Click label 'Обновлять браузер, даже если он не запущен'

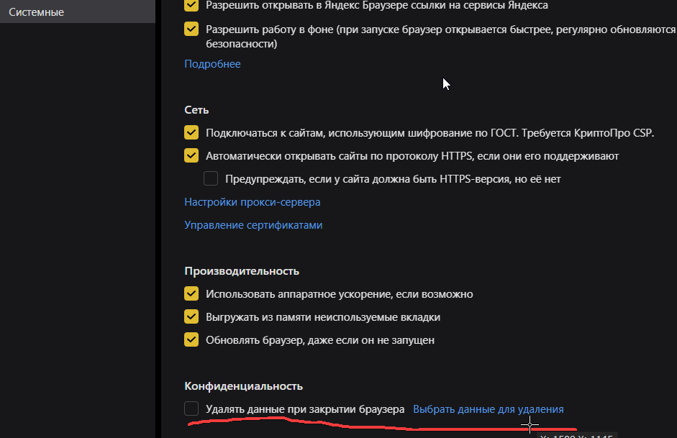coord(320,340)
